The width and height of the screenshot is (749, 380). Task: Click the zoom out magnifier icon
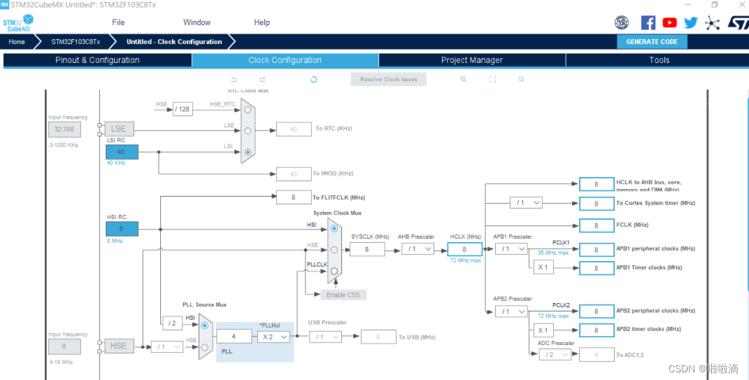[521, 79]
